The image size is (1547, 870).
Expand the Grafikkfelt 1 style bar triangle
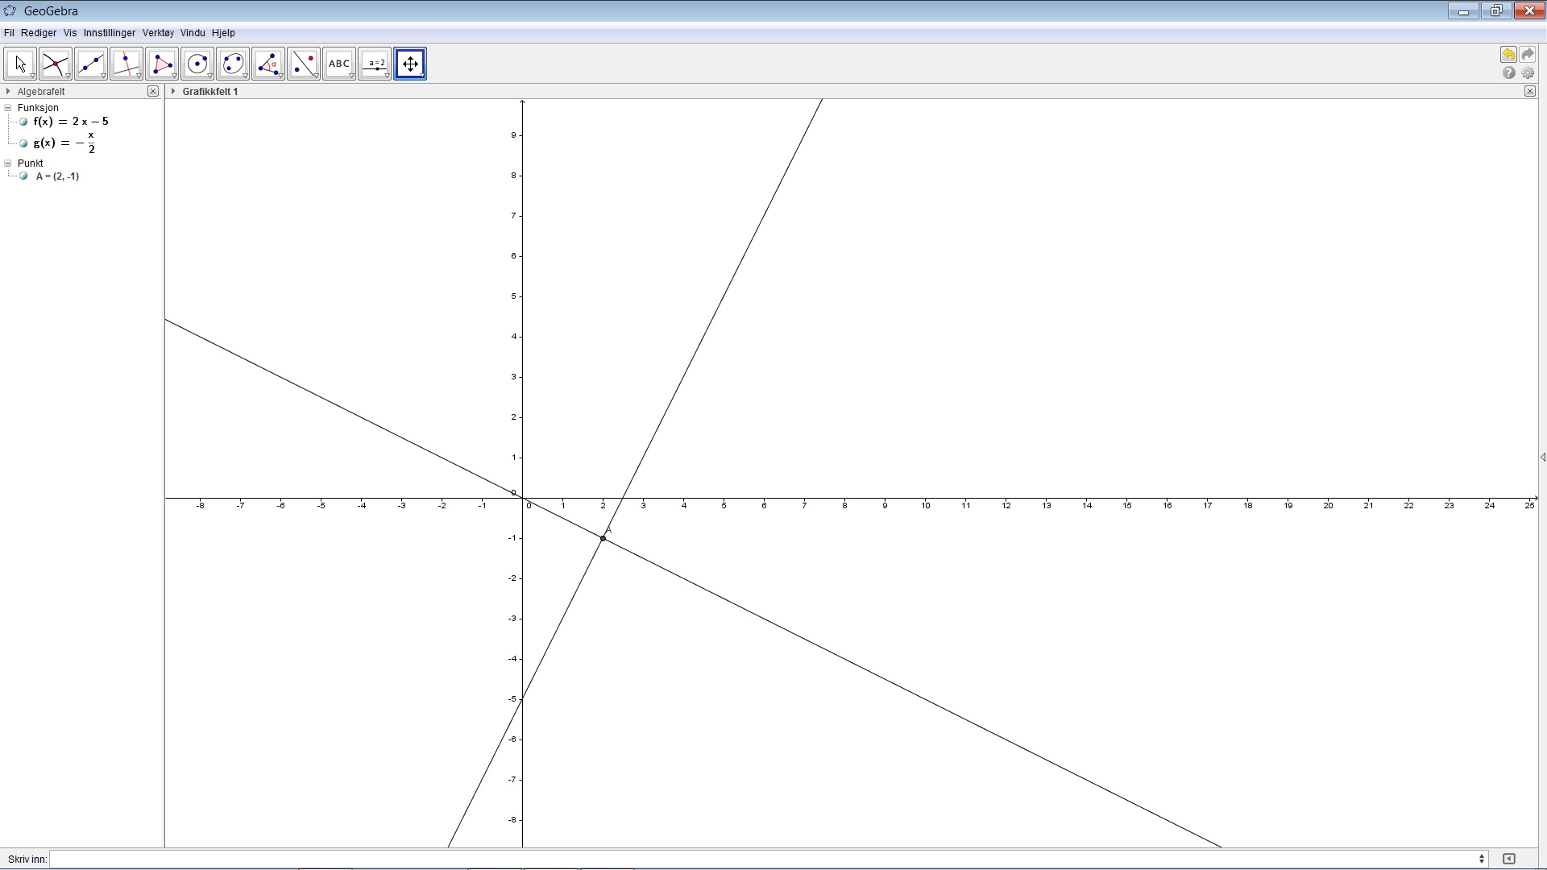[x=173, y=92]
